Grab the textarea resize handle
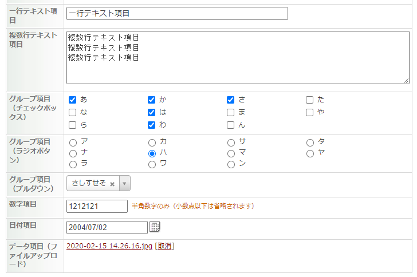The width and height of the screenshot is (417, 277). [406, 81]
